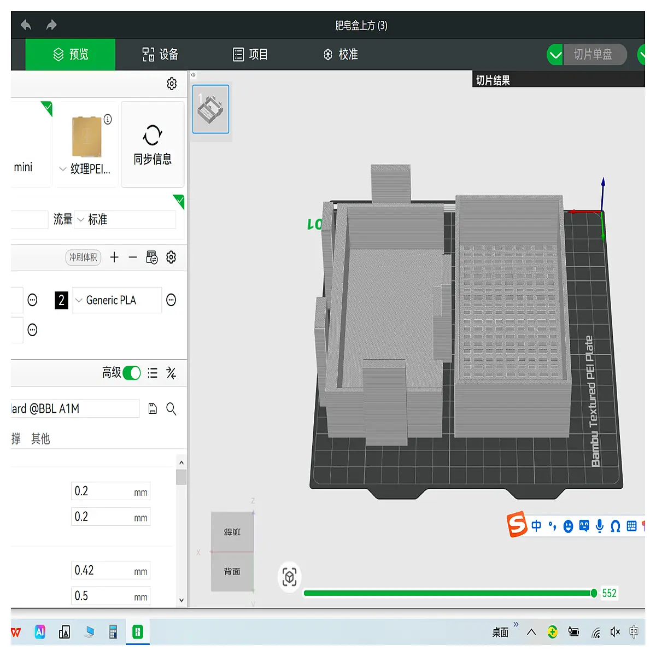
Task: Open the 流量 标准 dropdown
Action: point(126,219)
